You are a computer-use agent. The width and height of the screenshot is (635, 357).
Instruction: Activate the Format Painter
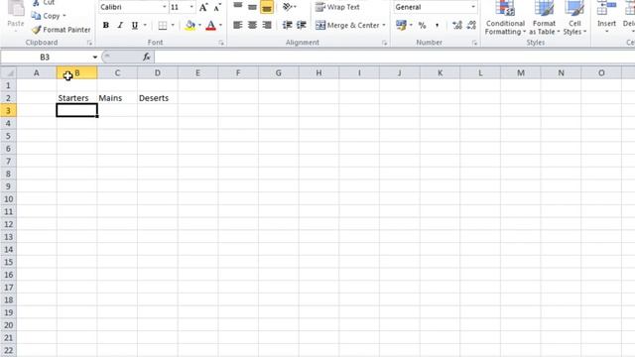coord(62,30)
